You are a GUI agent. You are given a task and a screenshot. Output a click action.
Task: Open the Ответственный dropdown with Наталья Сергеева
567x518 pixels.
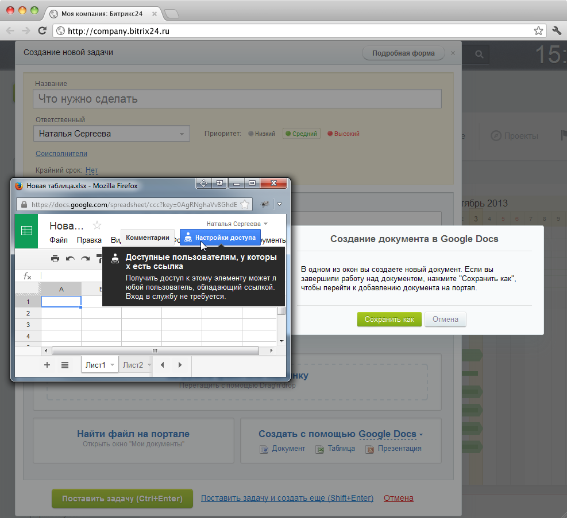(112, 134)
